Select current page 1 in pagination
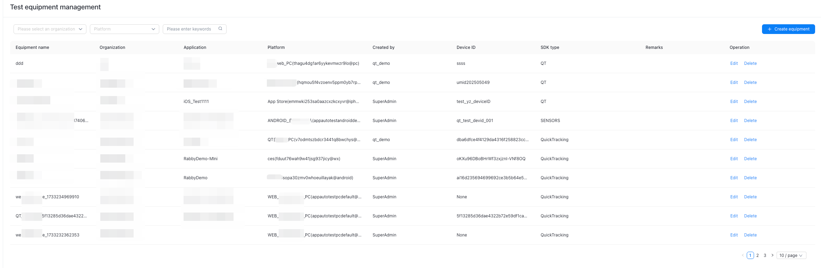 click(750, 256)
